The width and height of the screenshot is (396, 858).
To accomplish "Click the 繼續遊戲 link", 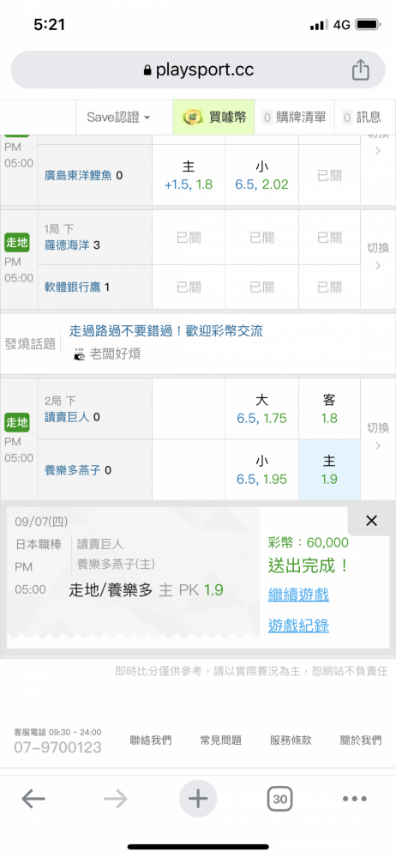I will point(298,595).
